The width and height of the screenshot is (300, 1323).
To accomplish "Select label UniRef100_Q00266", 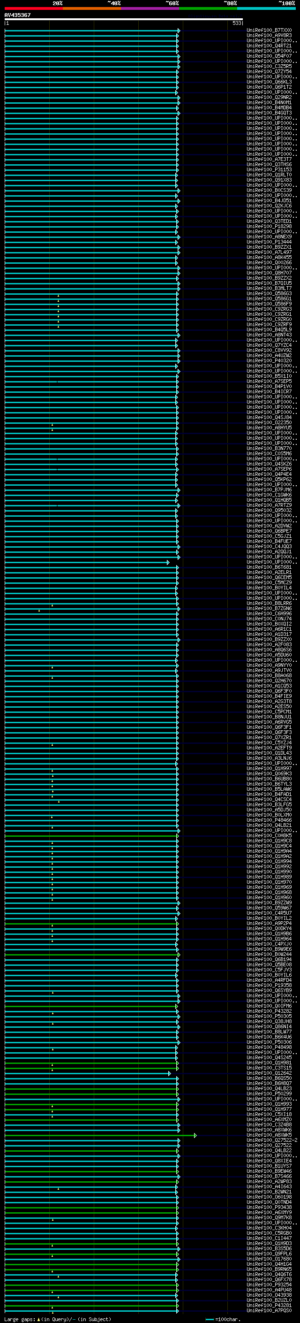I will (x=269, y=262).
